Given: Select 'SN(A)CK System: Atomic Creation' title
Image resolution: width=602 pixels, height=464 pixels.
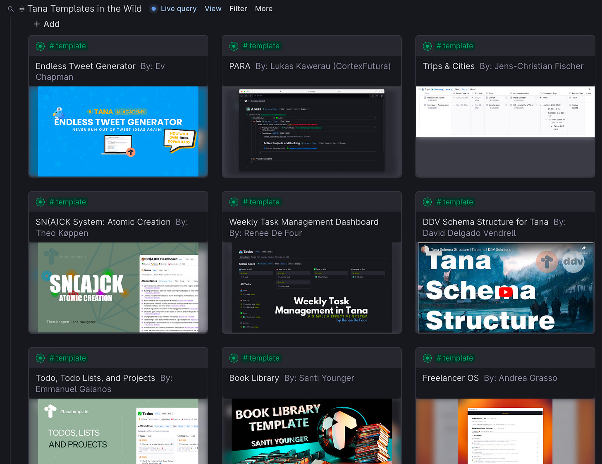Looking at the screenshot, I should [103, 222].
